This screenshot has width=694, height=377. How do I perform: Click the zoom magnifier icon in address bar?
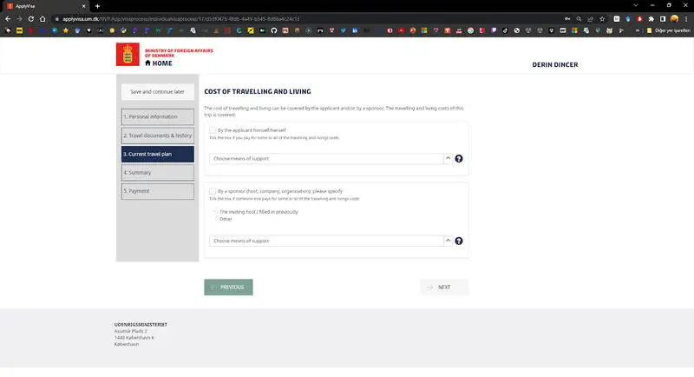tap(579, 19)
